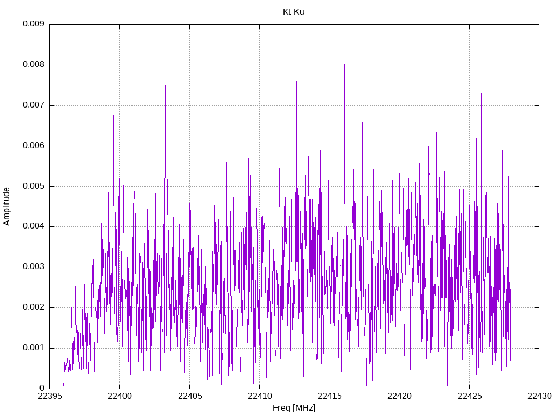Click x-axis tick label 22395
This screenshot has height=415, width=554.
coord(49,396)
